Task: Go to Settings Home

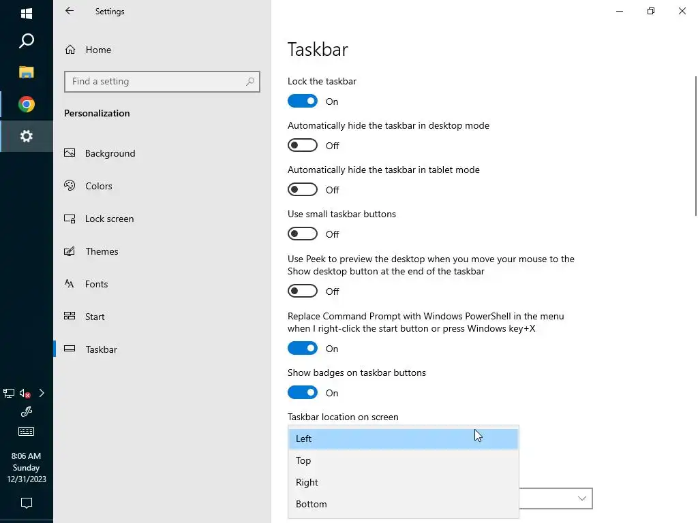Action: point(98,50)
